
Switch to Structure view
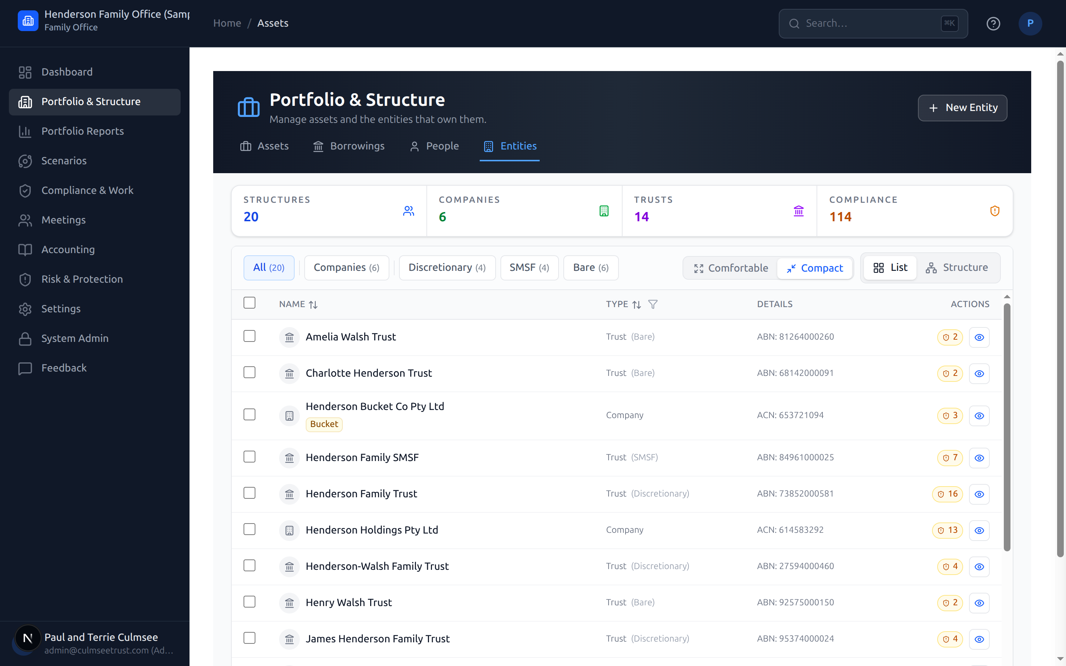pyautogui.click(x=957, y=268)
